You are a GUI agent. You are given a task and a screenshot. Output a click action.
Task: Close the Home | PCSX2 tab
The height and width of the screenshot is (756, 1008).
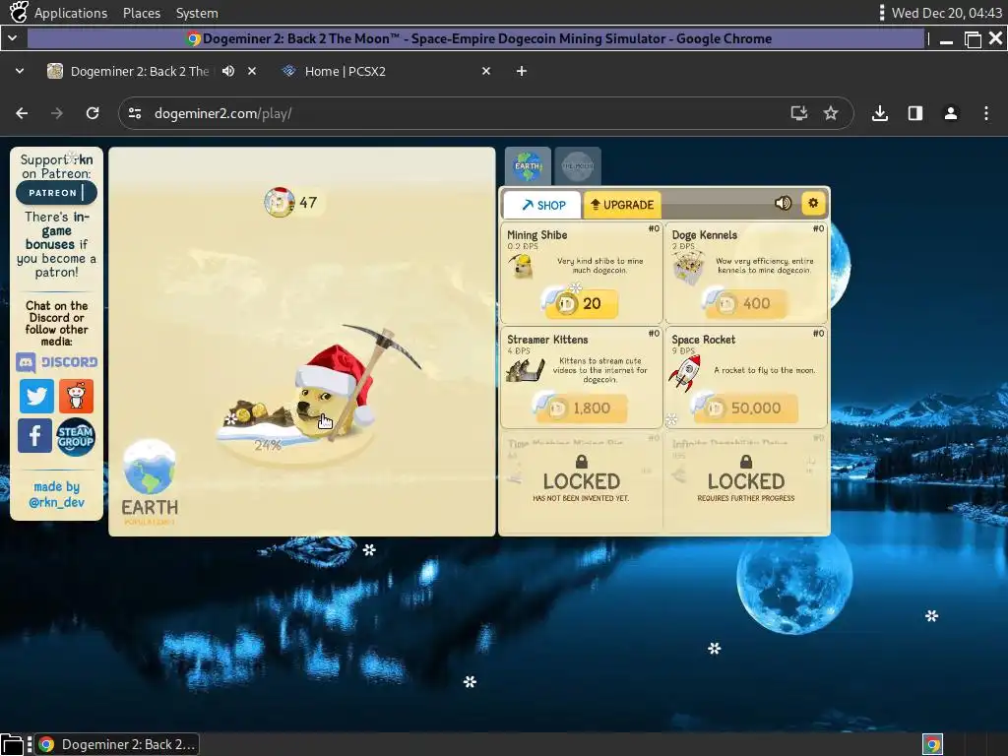point(486,71)
